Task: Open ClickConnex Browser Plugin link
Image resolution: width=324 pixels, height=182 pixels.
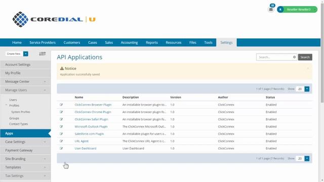Action: 93,105
